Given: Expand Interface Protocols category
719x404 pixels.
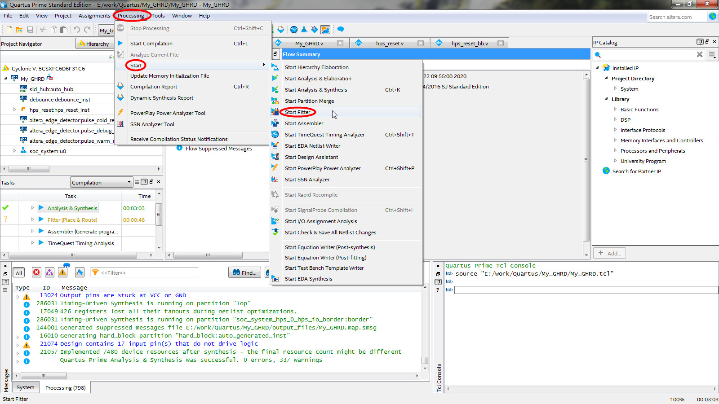Looking at the screenshot, I should pyautogui.click(x=615, y=130).
